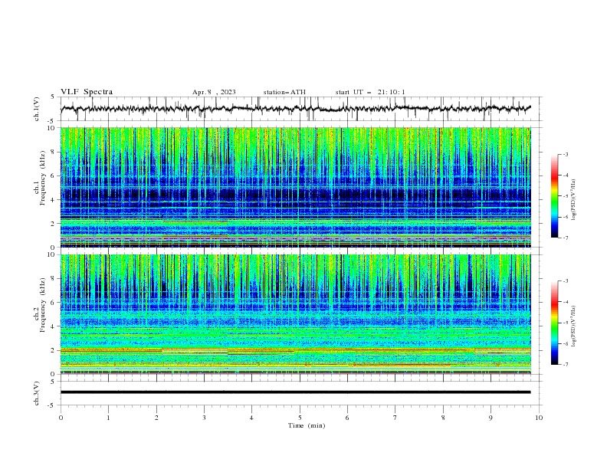Viewport: 607px width, 469px height.
Task: Click the "-3" tick on ch.2 color bar
Action: pyautogui.click(x=565, y=281)
